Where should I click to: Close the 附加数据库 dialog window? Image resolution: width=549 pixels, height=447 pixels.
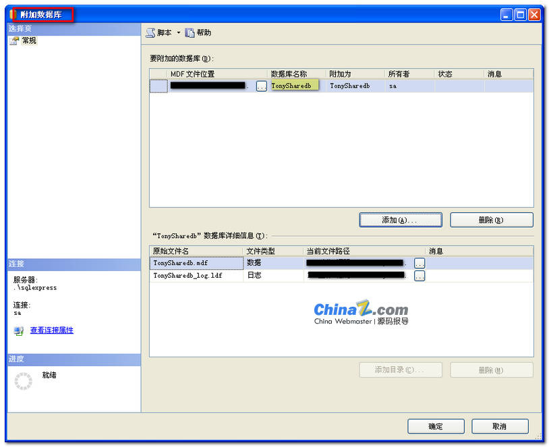pyautogui.click(x=534, y=15)
